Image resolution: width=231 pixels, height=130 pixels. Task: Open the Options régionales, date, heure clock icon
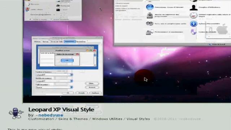193,15
